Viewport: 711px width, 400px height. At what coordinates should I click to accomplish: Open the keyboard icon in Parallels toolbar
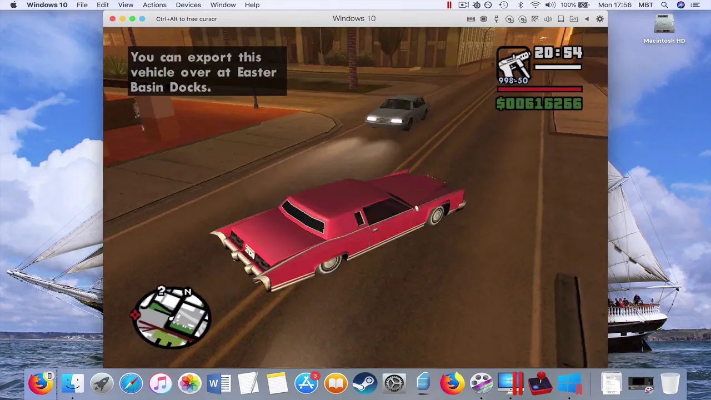pos(471,19)
